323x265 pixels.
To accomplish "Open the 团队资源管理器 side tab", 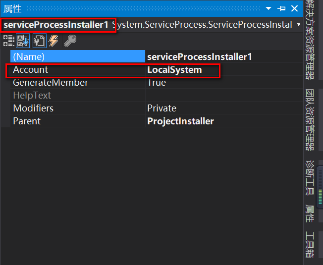I will (x=310, y=120).
